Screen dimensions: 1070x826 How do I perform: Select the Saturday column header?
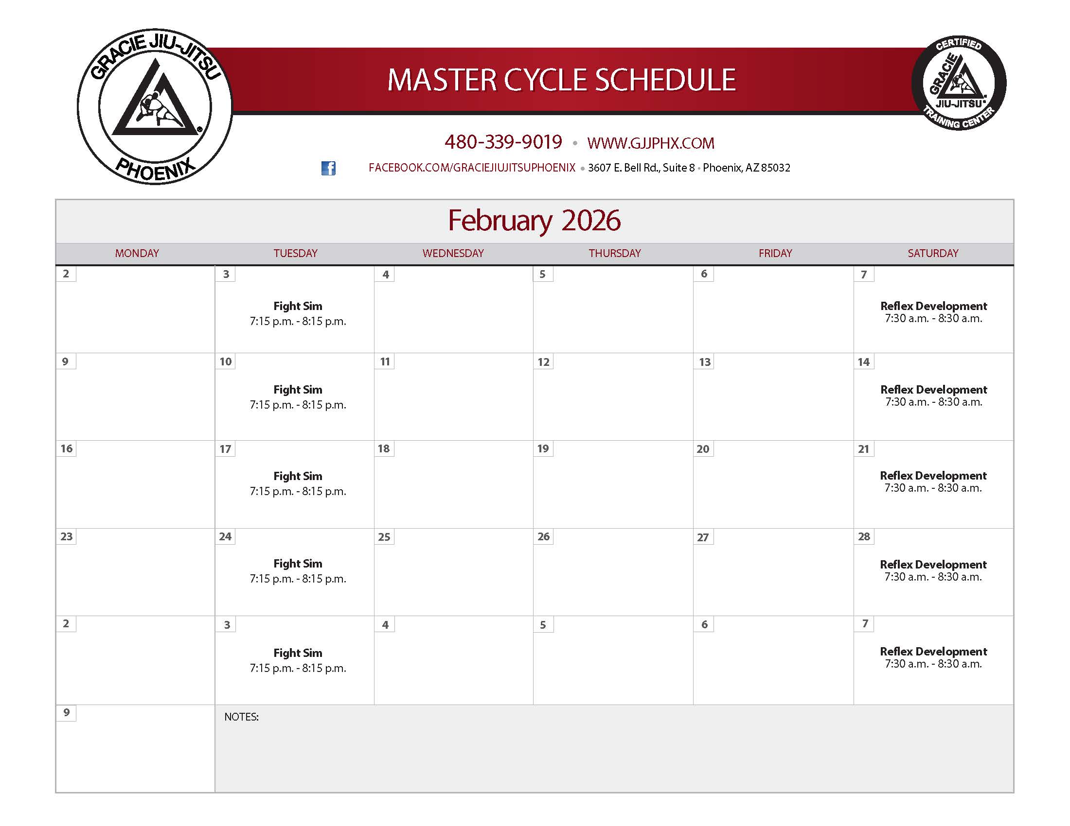(x=933, y=254)
